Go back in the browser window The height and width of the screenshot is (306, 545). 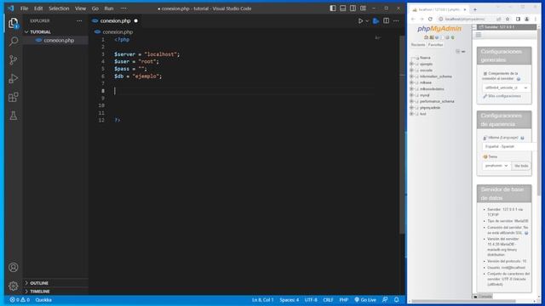click(x=413, y=19)
